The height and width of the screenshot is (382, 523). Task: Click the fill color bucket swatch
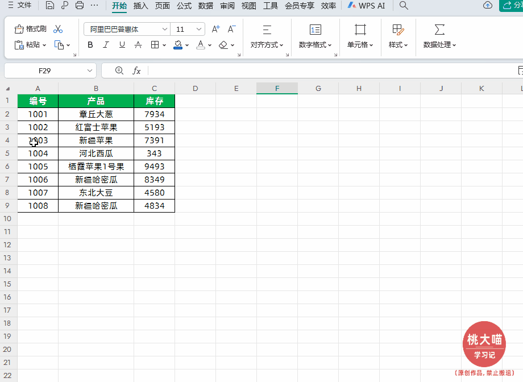coord(178,45)
